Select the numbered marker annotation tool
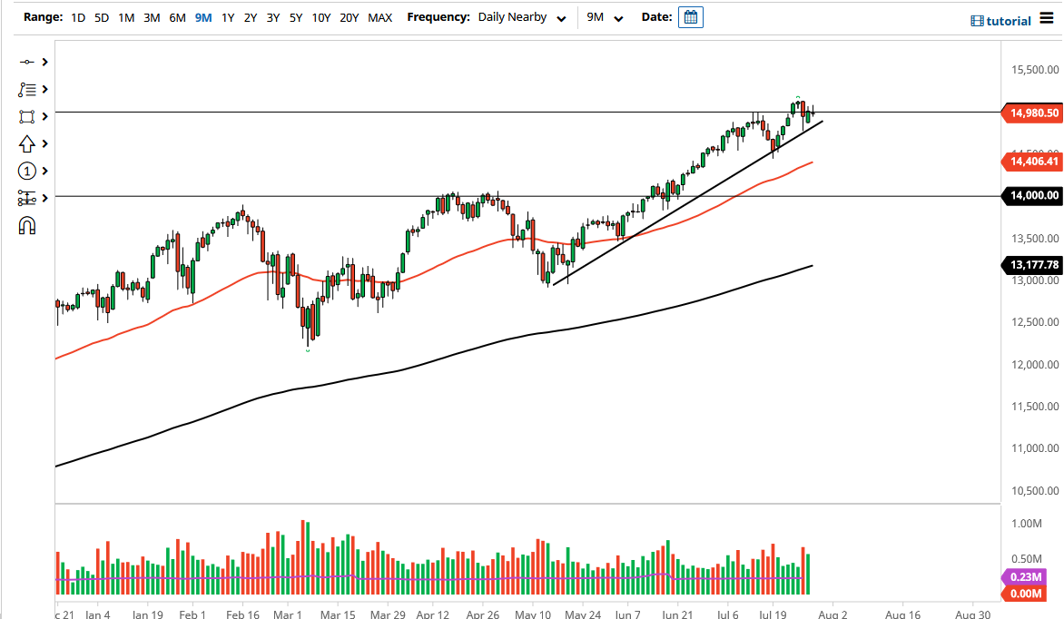1064x619 pixels. coord(27,171)
